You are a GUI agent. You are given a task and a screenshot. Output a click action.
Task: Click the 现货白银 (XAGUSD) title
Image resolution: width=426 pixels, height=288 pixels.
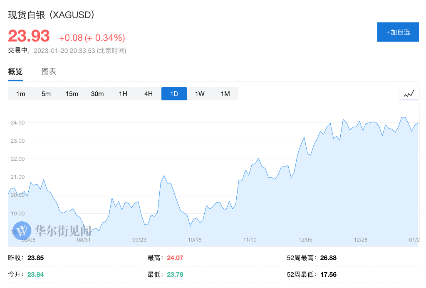[52, 15]
